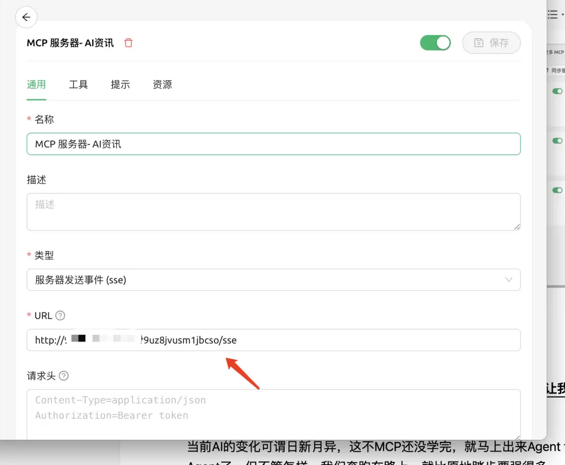
Task: Toggle the first server switch in background list
Action: 558,91
